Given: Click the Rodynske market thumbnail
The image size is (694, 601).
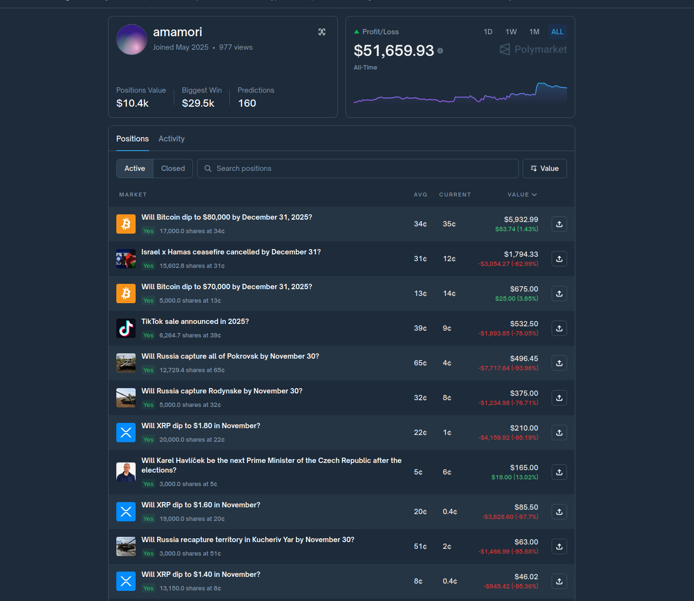Looking at the screenshot, I should (126, 398).
